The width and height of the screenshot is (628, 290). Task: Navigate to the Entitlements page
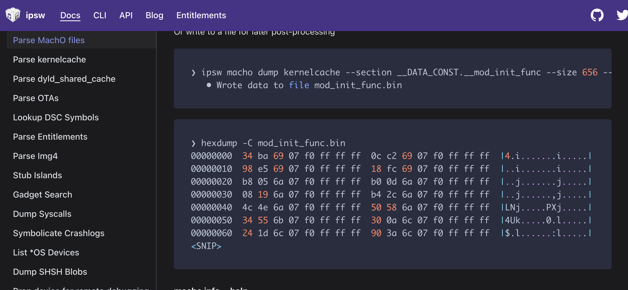(x=201, y=15)
